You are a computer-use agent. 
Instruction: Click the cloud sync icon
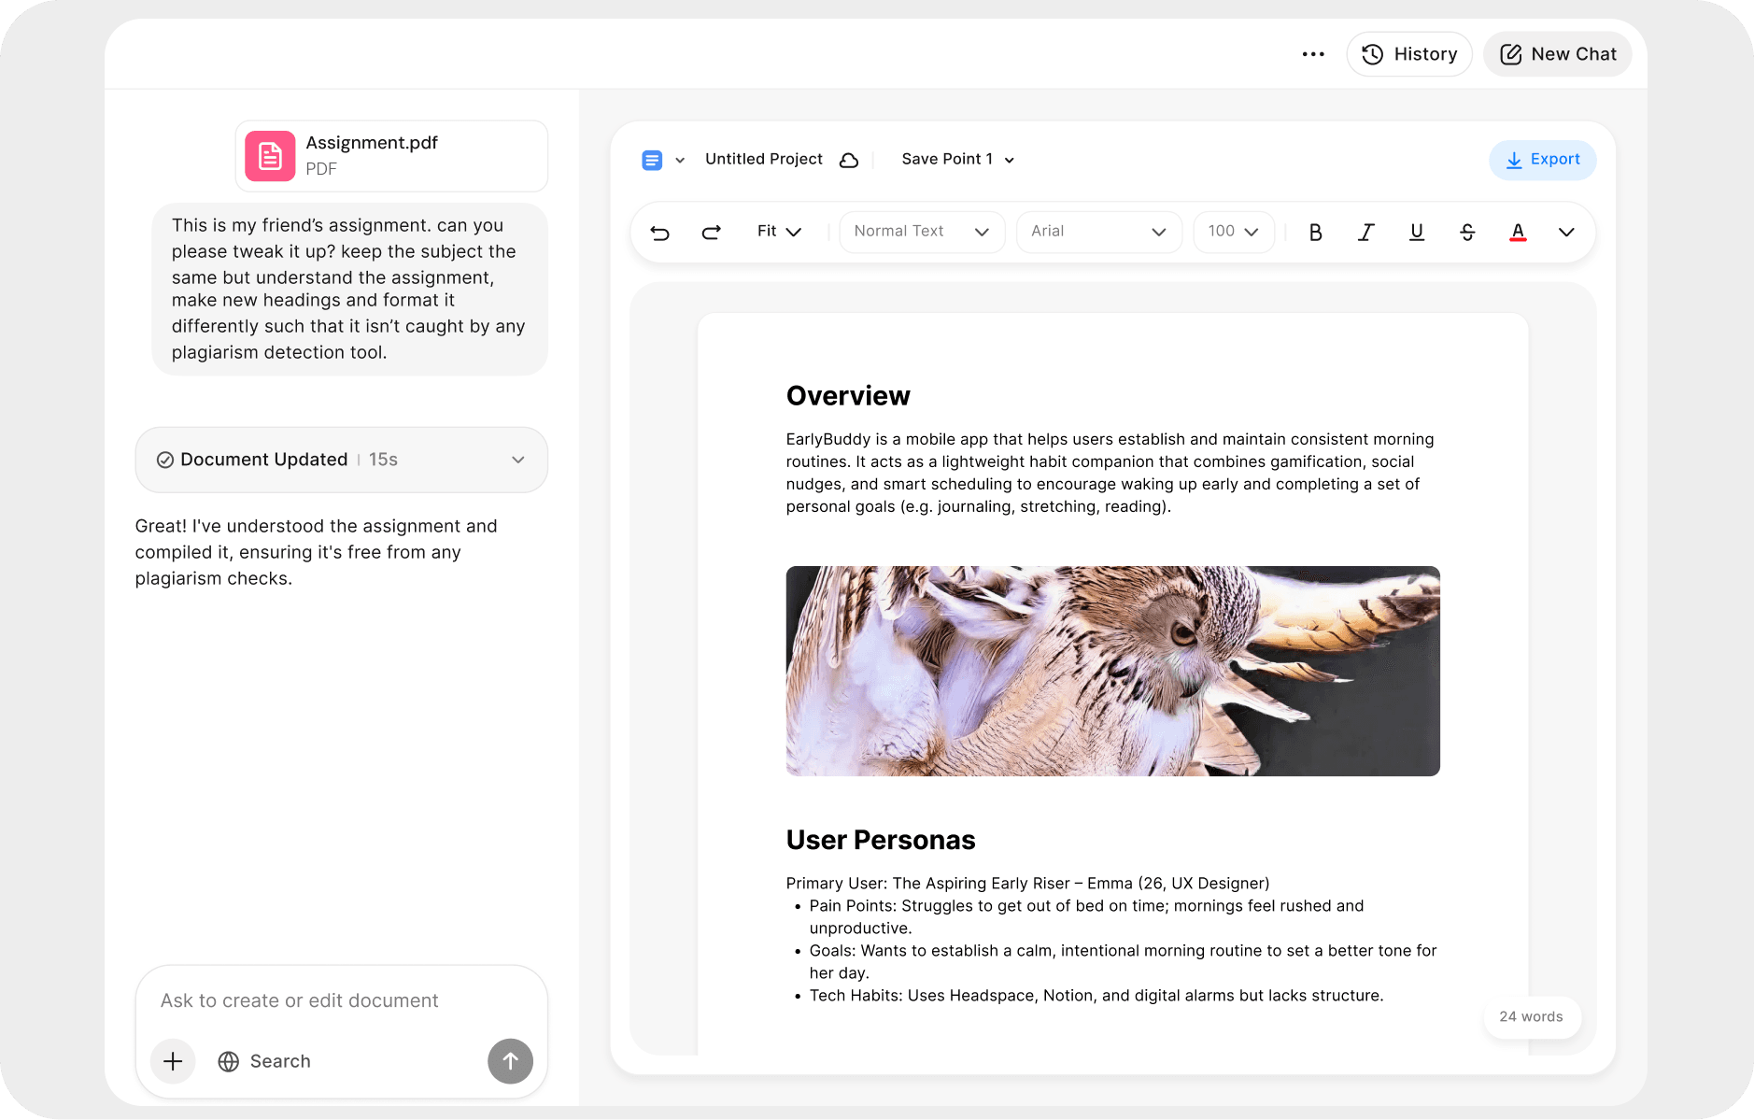pos(847,160)
